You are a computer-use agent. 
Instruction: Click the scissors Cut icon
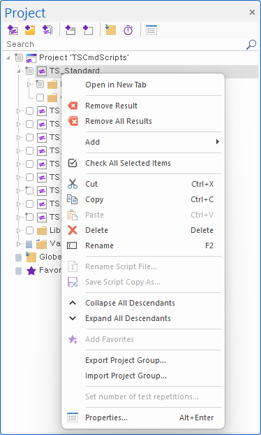(x=73, y=184)
